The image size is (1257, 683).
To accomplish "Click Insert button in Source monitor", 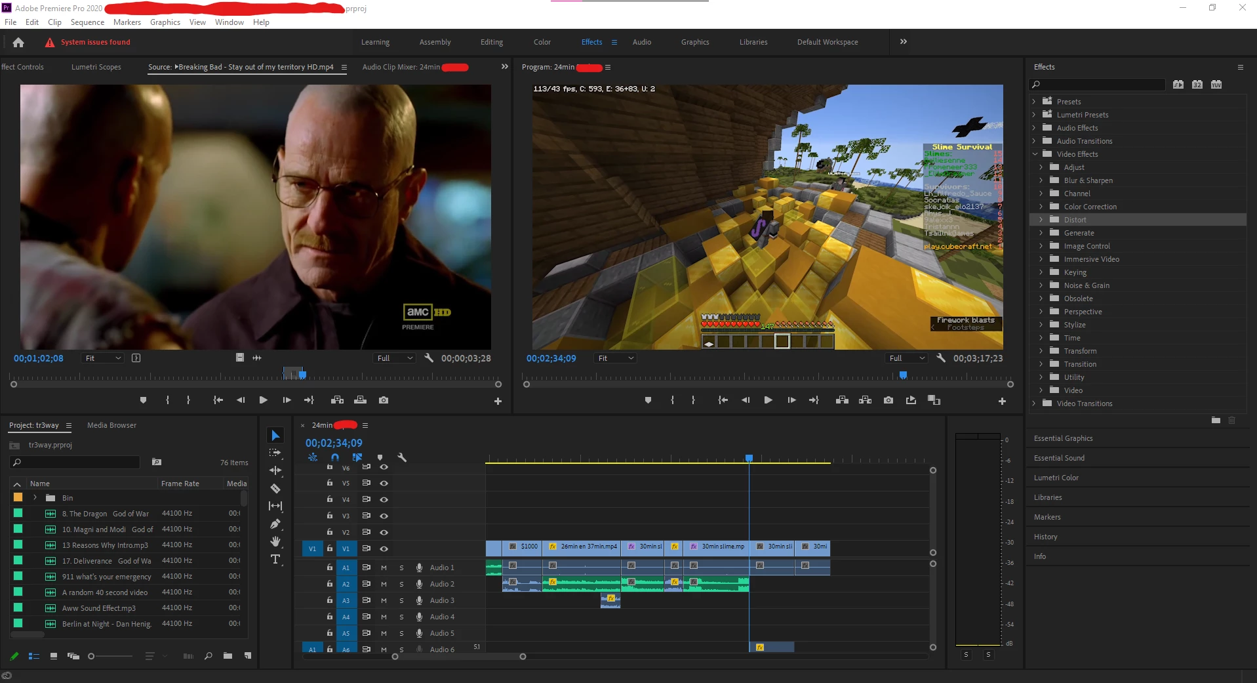I will coord(337,400).
